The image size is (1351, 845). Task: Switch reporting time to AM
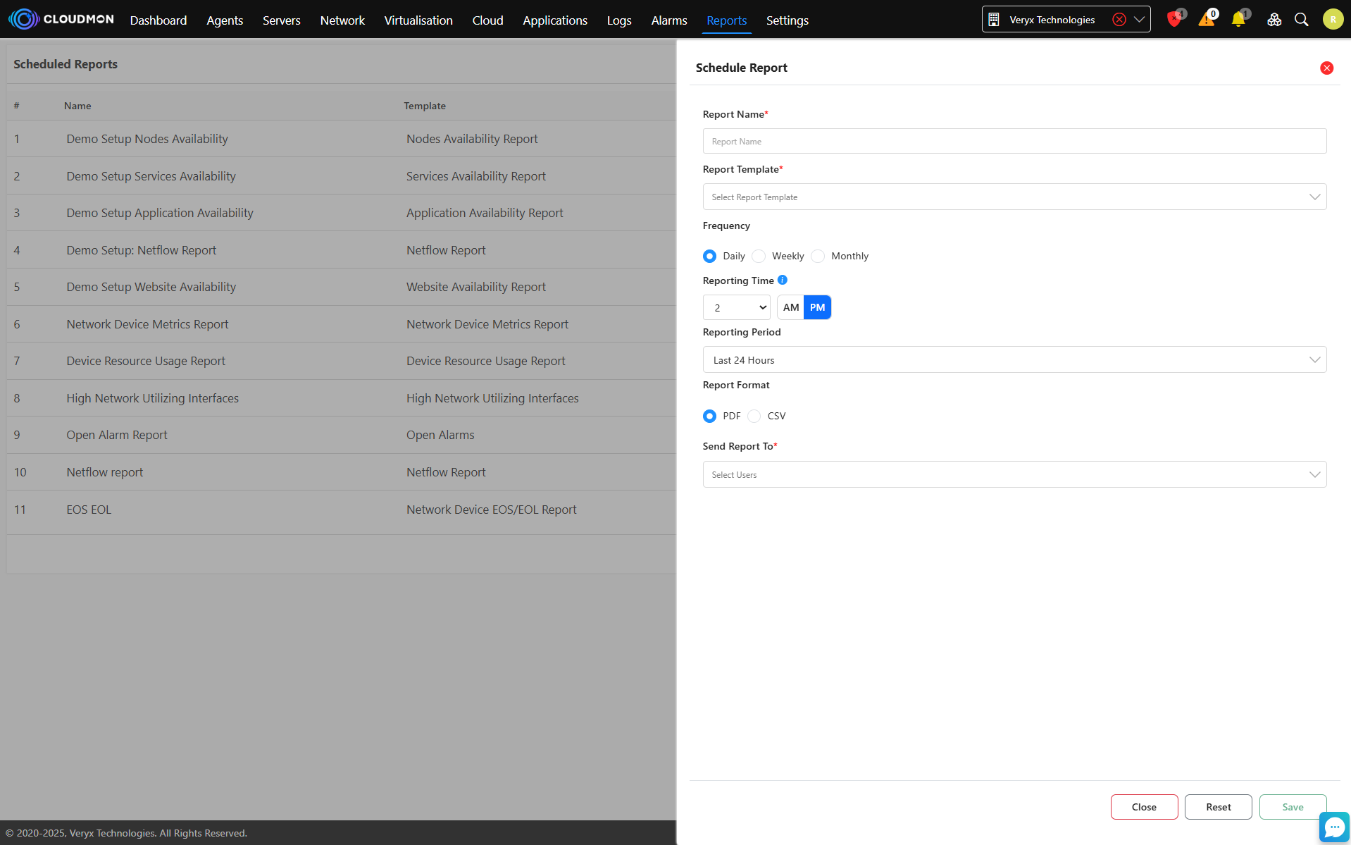(x=791, y=308)
